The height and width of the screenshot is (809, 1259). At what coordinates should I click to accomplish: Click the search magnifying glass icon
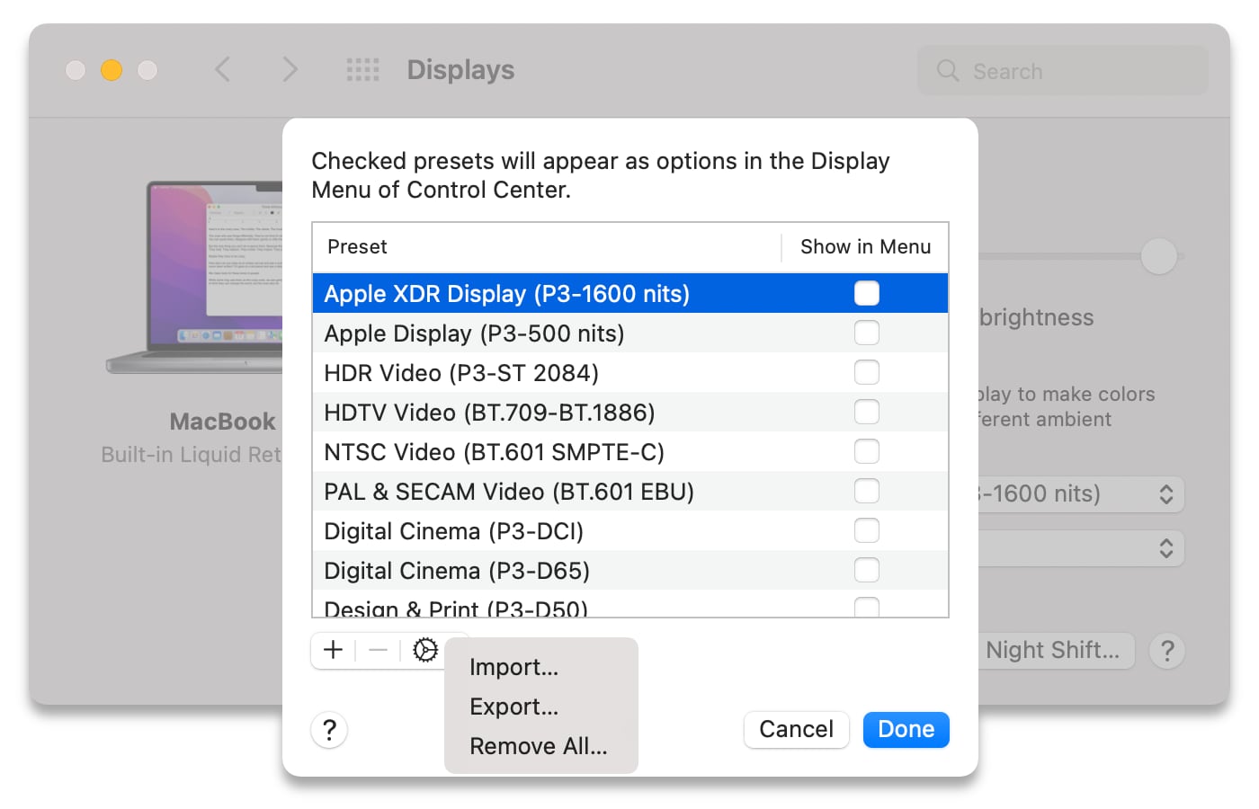pyautogui.click(x=948, y=70)
